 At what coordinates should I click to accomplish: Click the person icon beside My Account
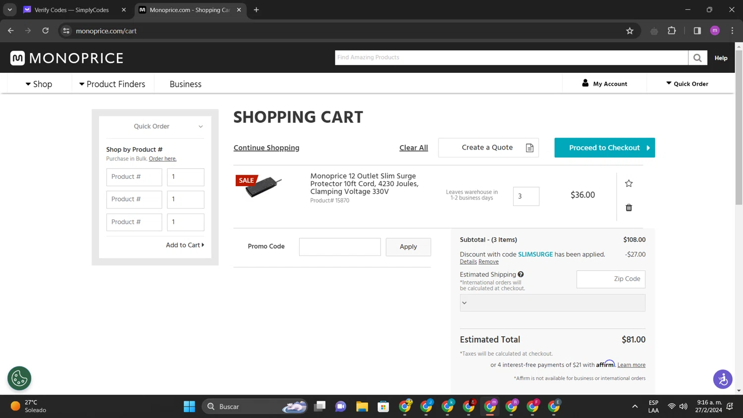point(585,83)
